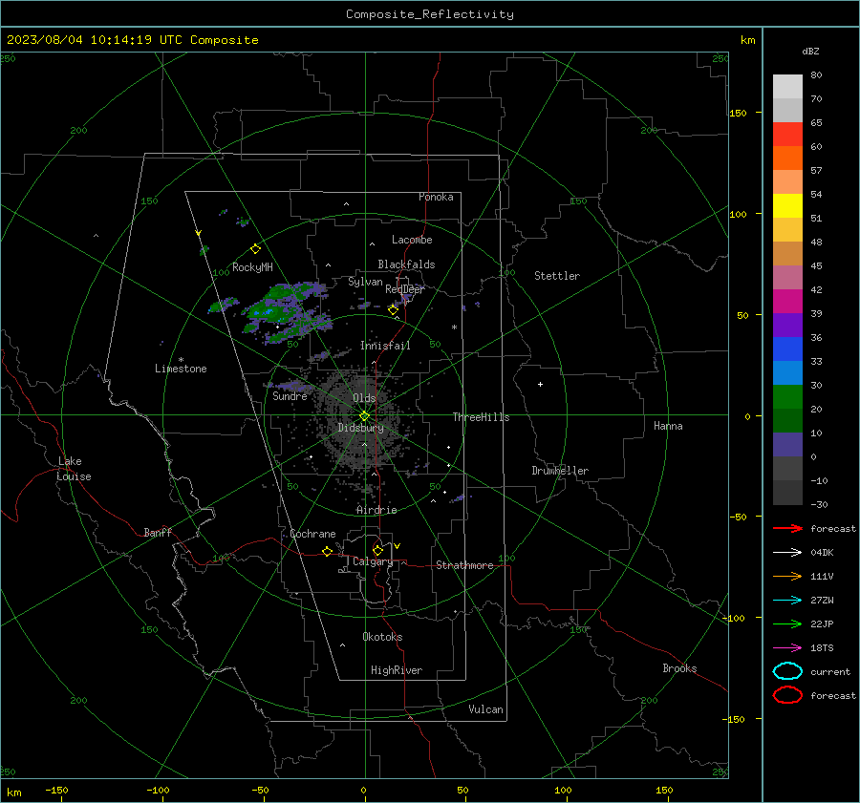Click the RockyMH label
Screen dimensions: 860x803
252,267
